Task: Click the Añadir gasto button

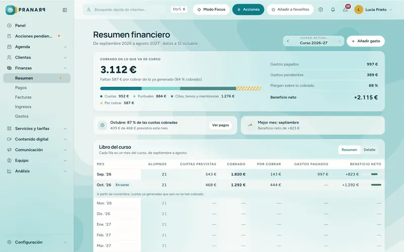Action: pyautogui.click(x=366, y=41)
